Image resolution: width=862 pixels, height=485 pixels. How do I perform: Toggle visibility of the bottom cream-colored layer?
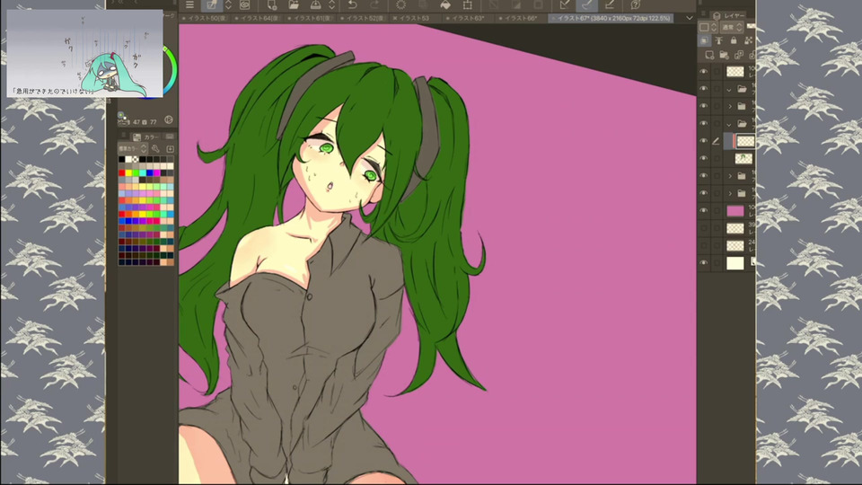(704, 263)
